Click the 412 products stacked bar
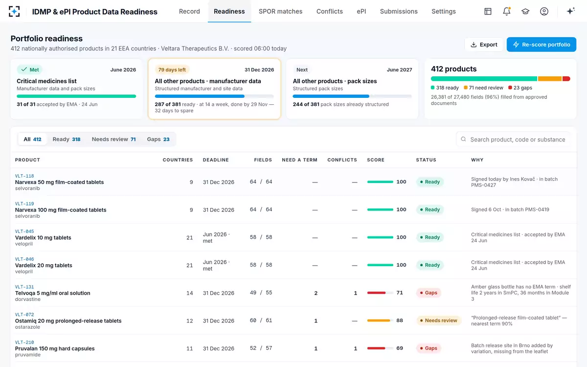Screen dimensions: 587x367 point(500,78)
